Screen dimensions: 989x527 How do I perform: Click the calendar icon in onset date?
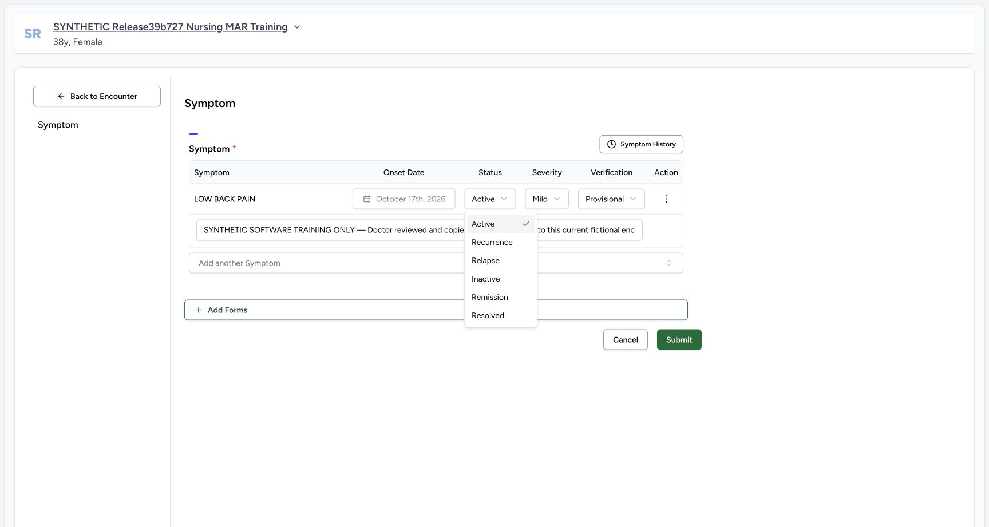367,199
